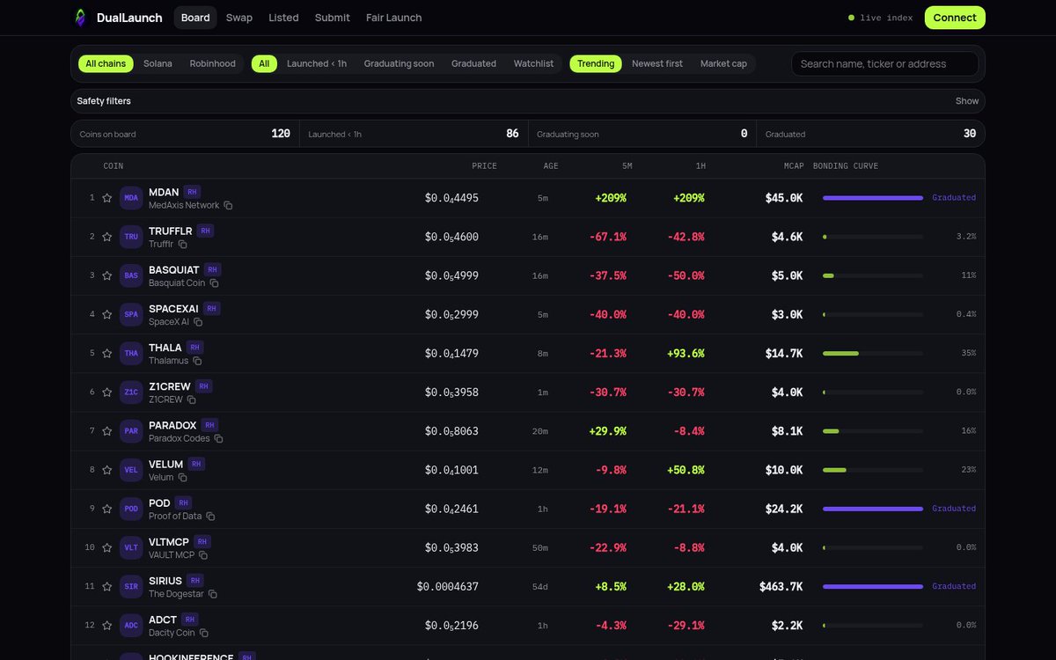
Task: Copy SpaceX AI address
Action: pos(198,322)
